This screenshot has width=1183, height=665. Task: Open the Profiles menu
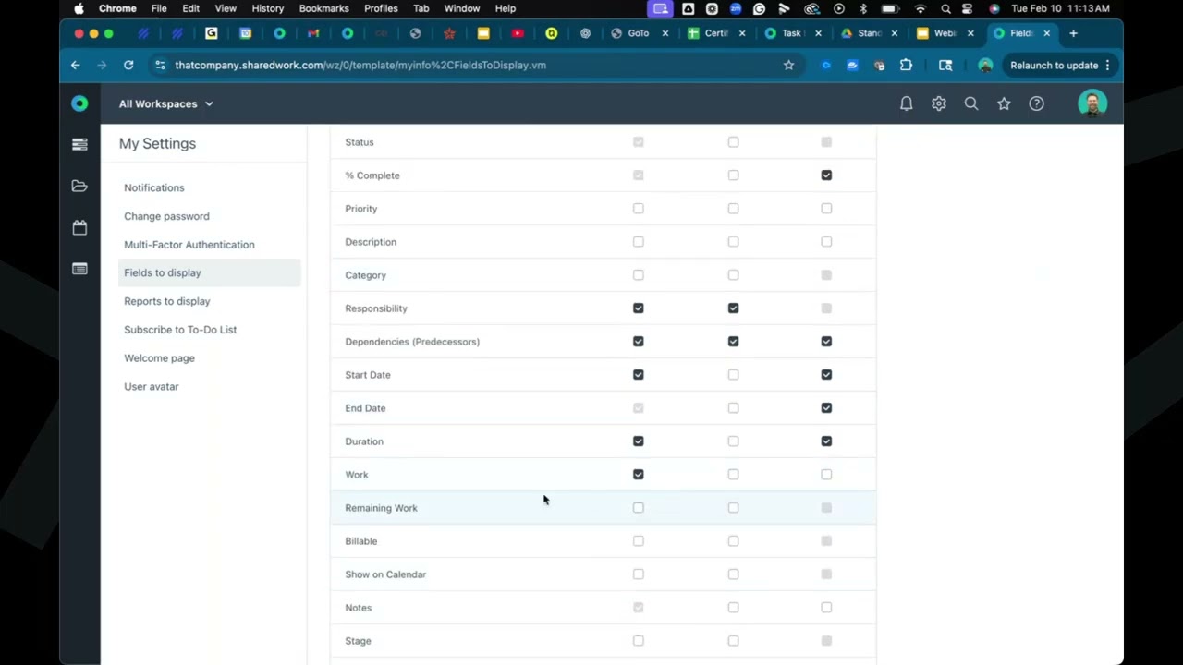click(x=381, y=8)
